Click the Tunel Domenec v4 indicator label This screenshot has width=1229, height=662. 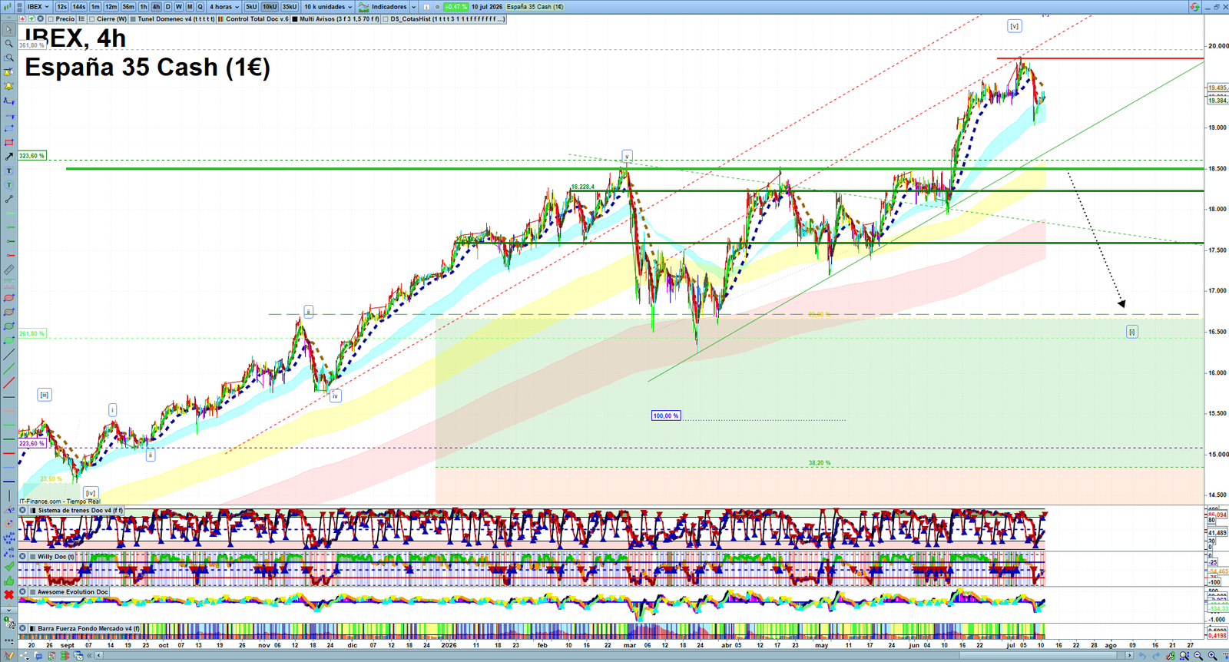176,18
